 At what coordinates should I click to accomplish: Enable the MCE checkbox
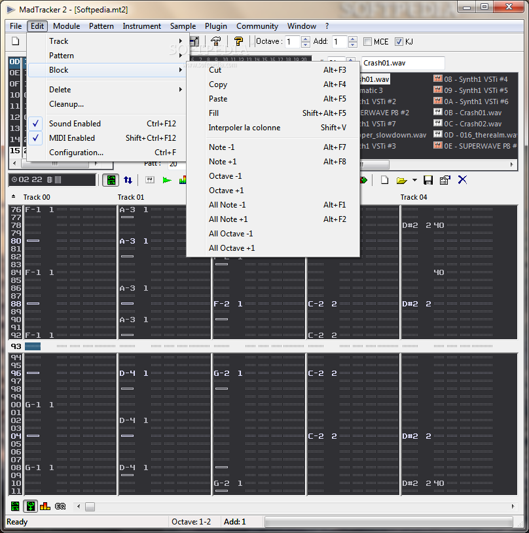point(367,41)
